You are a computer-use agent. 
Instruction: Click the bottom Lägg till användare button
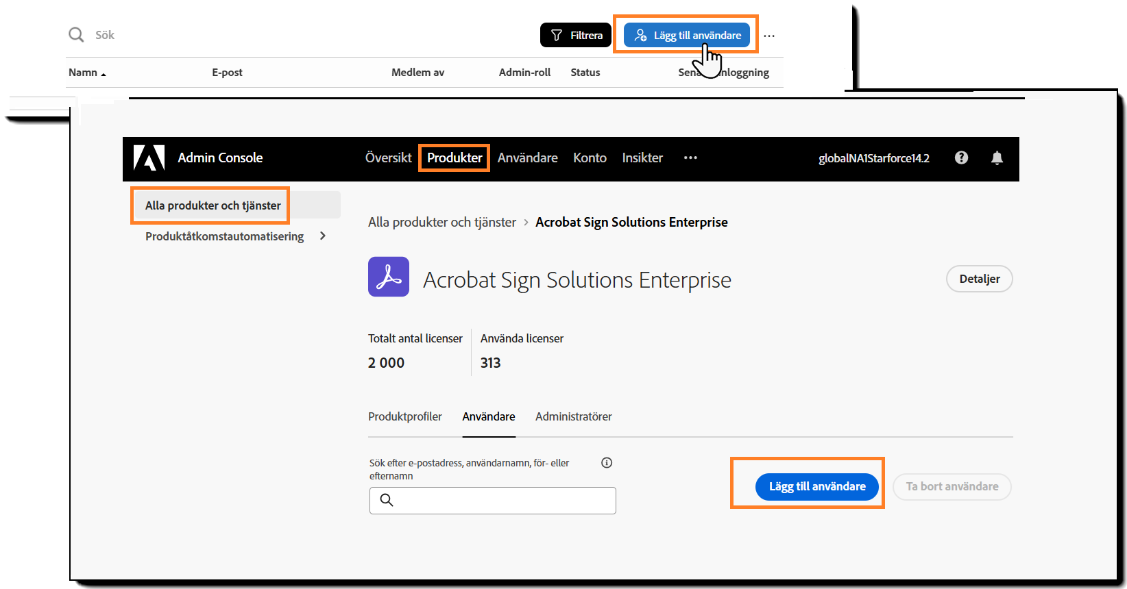816,486
